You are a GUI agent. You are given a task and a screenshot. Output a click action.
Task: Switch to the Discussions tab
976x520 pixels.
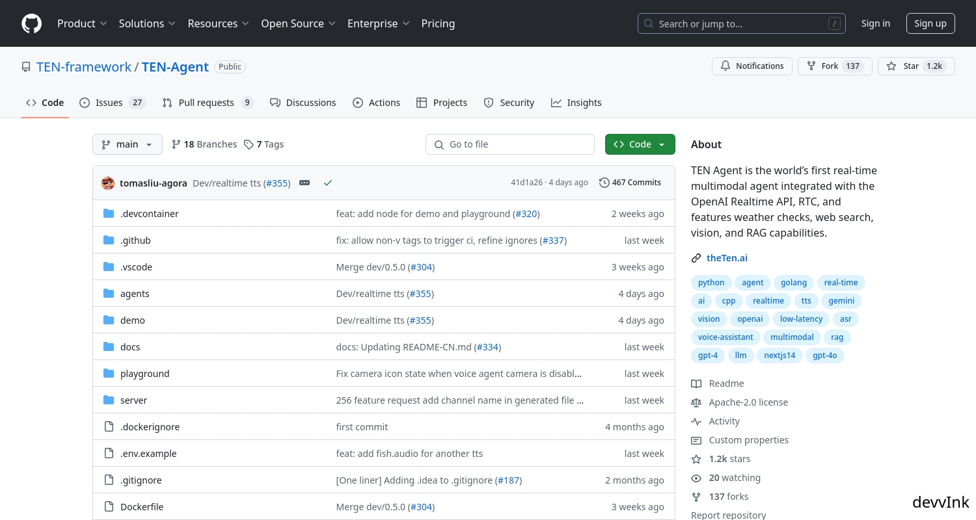tap(303, 103)
